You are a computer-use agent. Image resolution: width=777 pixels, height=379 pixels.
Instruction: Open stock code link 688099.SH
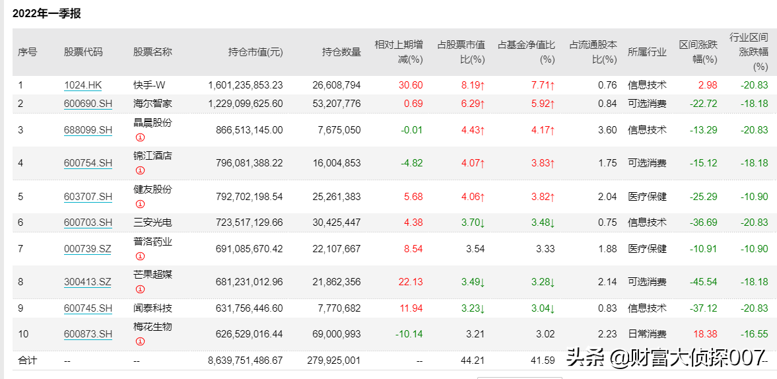(x=88, y=130)
